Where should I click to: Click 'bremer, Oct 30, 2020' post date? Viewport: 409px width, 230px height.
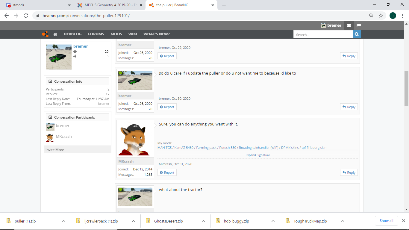coord(175,99)
